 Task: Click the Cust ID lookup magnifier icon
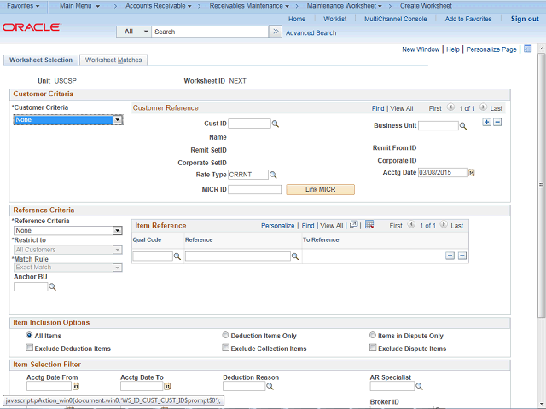(276, 124)
